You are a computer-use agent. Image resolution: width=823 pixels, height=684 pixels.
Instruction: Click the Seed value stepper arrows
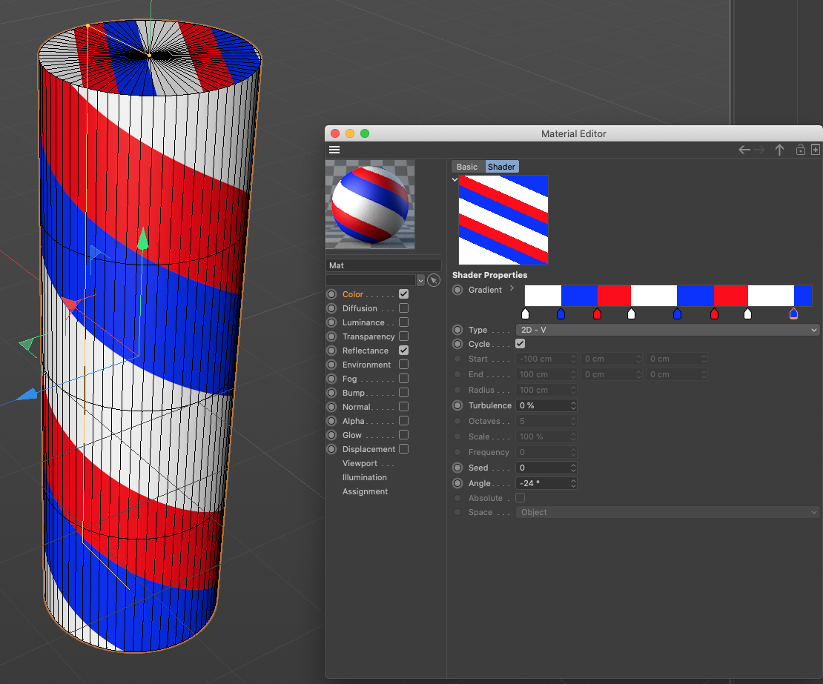point(573,468)
